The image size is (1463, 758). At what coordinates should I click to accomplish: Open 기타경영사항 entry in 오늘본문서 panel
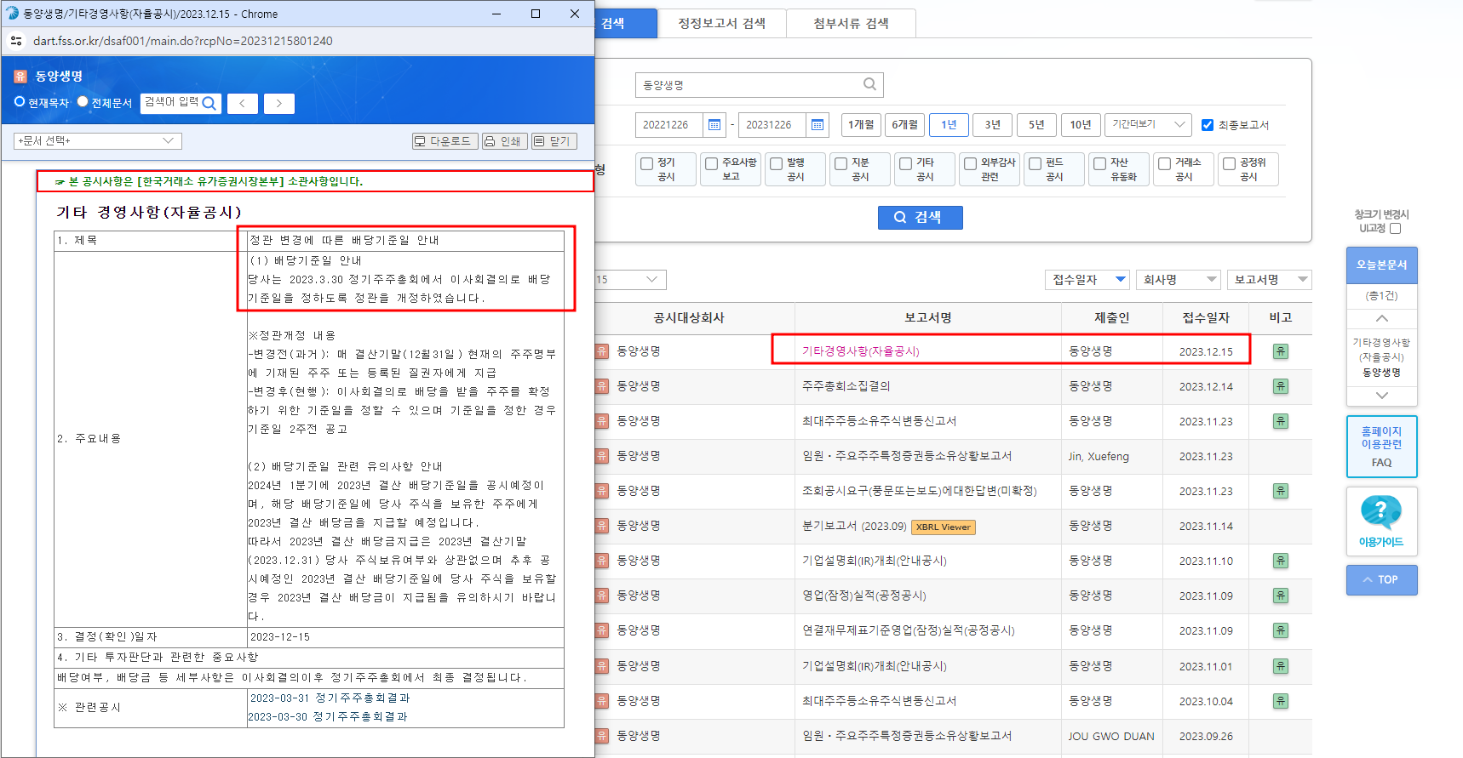[1381, 357]
